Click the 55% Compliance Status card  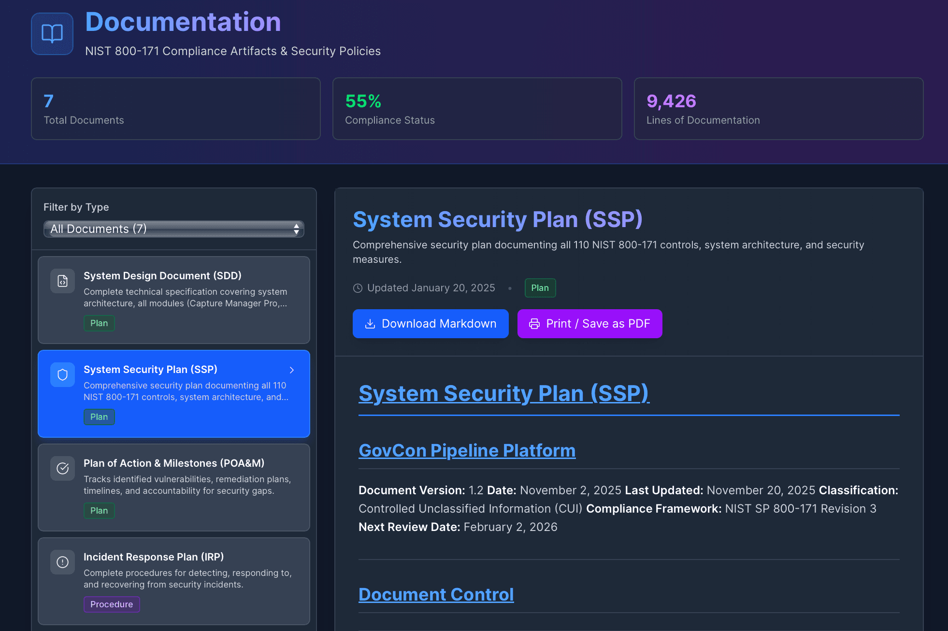(476, 109)
